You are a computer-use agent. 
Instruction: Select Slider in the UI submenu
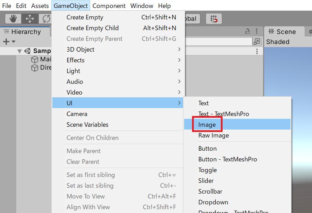[x=206, y=181]
